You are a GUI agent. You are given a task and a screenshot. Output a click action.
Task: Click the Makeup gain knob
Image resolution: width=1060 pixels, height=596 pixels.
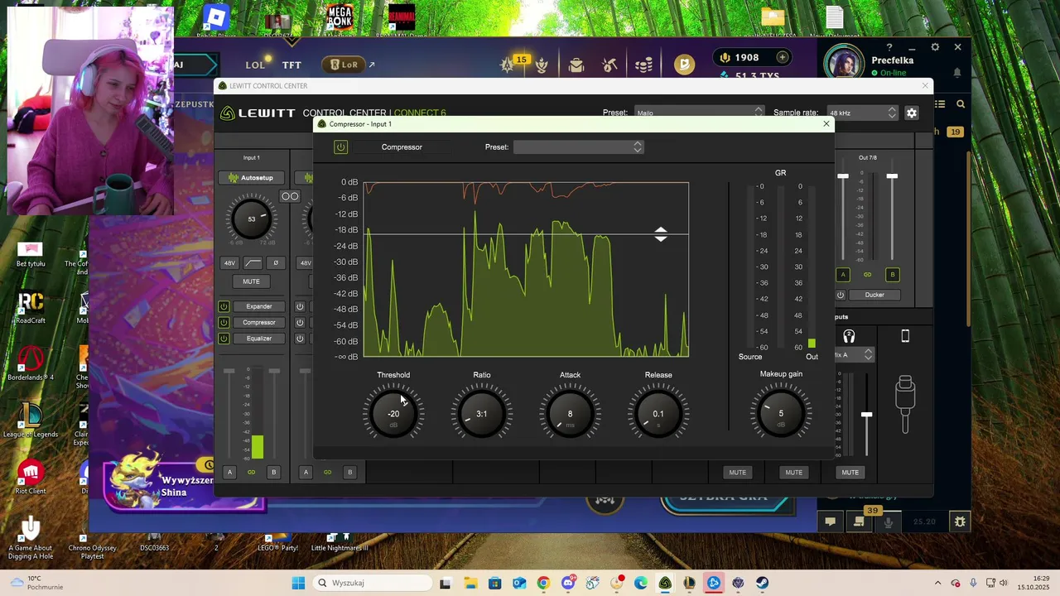point(780,413)
